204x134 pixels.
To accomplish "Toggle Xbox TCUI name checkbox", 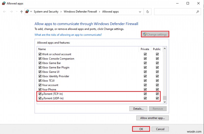I will tap(40, 81).
